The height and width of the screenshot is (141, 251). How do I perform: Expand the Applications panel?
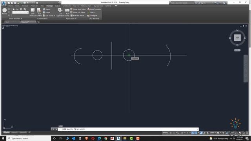(x=71, y=18)
